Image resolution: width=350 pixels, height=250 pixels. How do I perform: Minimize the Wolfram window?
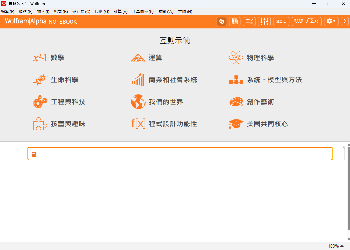point(314,3)
